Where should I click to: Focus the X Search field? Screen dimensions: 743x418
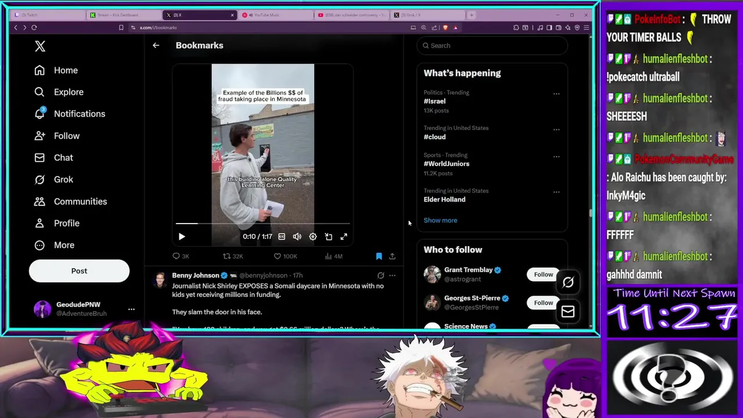492,45
